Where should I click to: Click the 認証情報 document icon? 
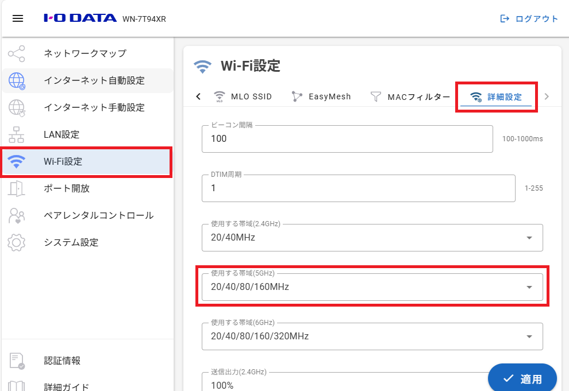(x=17, y=361)
